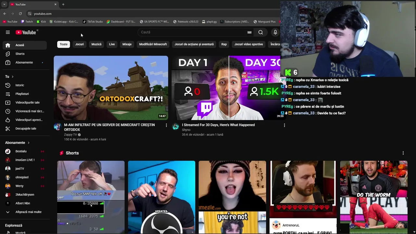The height and width of the screenshot is (234, 416).
Task: Open the ohnepixel channel
Action: pyautogui.click(x=25, y=177)
